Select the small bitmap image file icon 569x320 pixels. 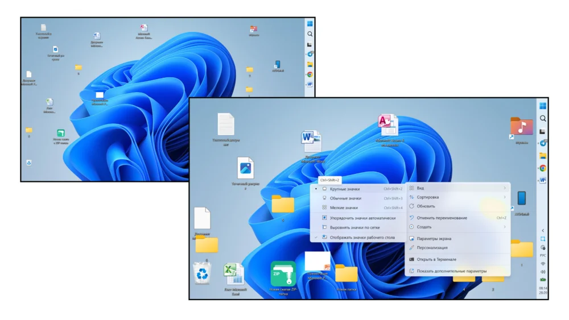tap(55, 49)
